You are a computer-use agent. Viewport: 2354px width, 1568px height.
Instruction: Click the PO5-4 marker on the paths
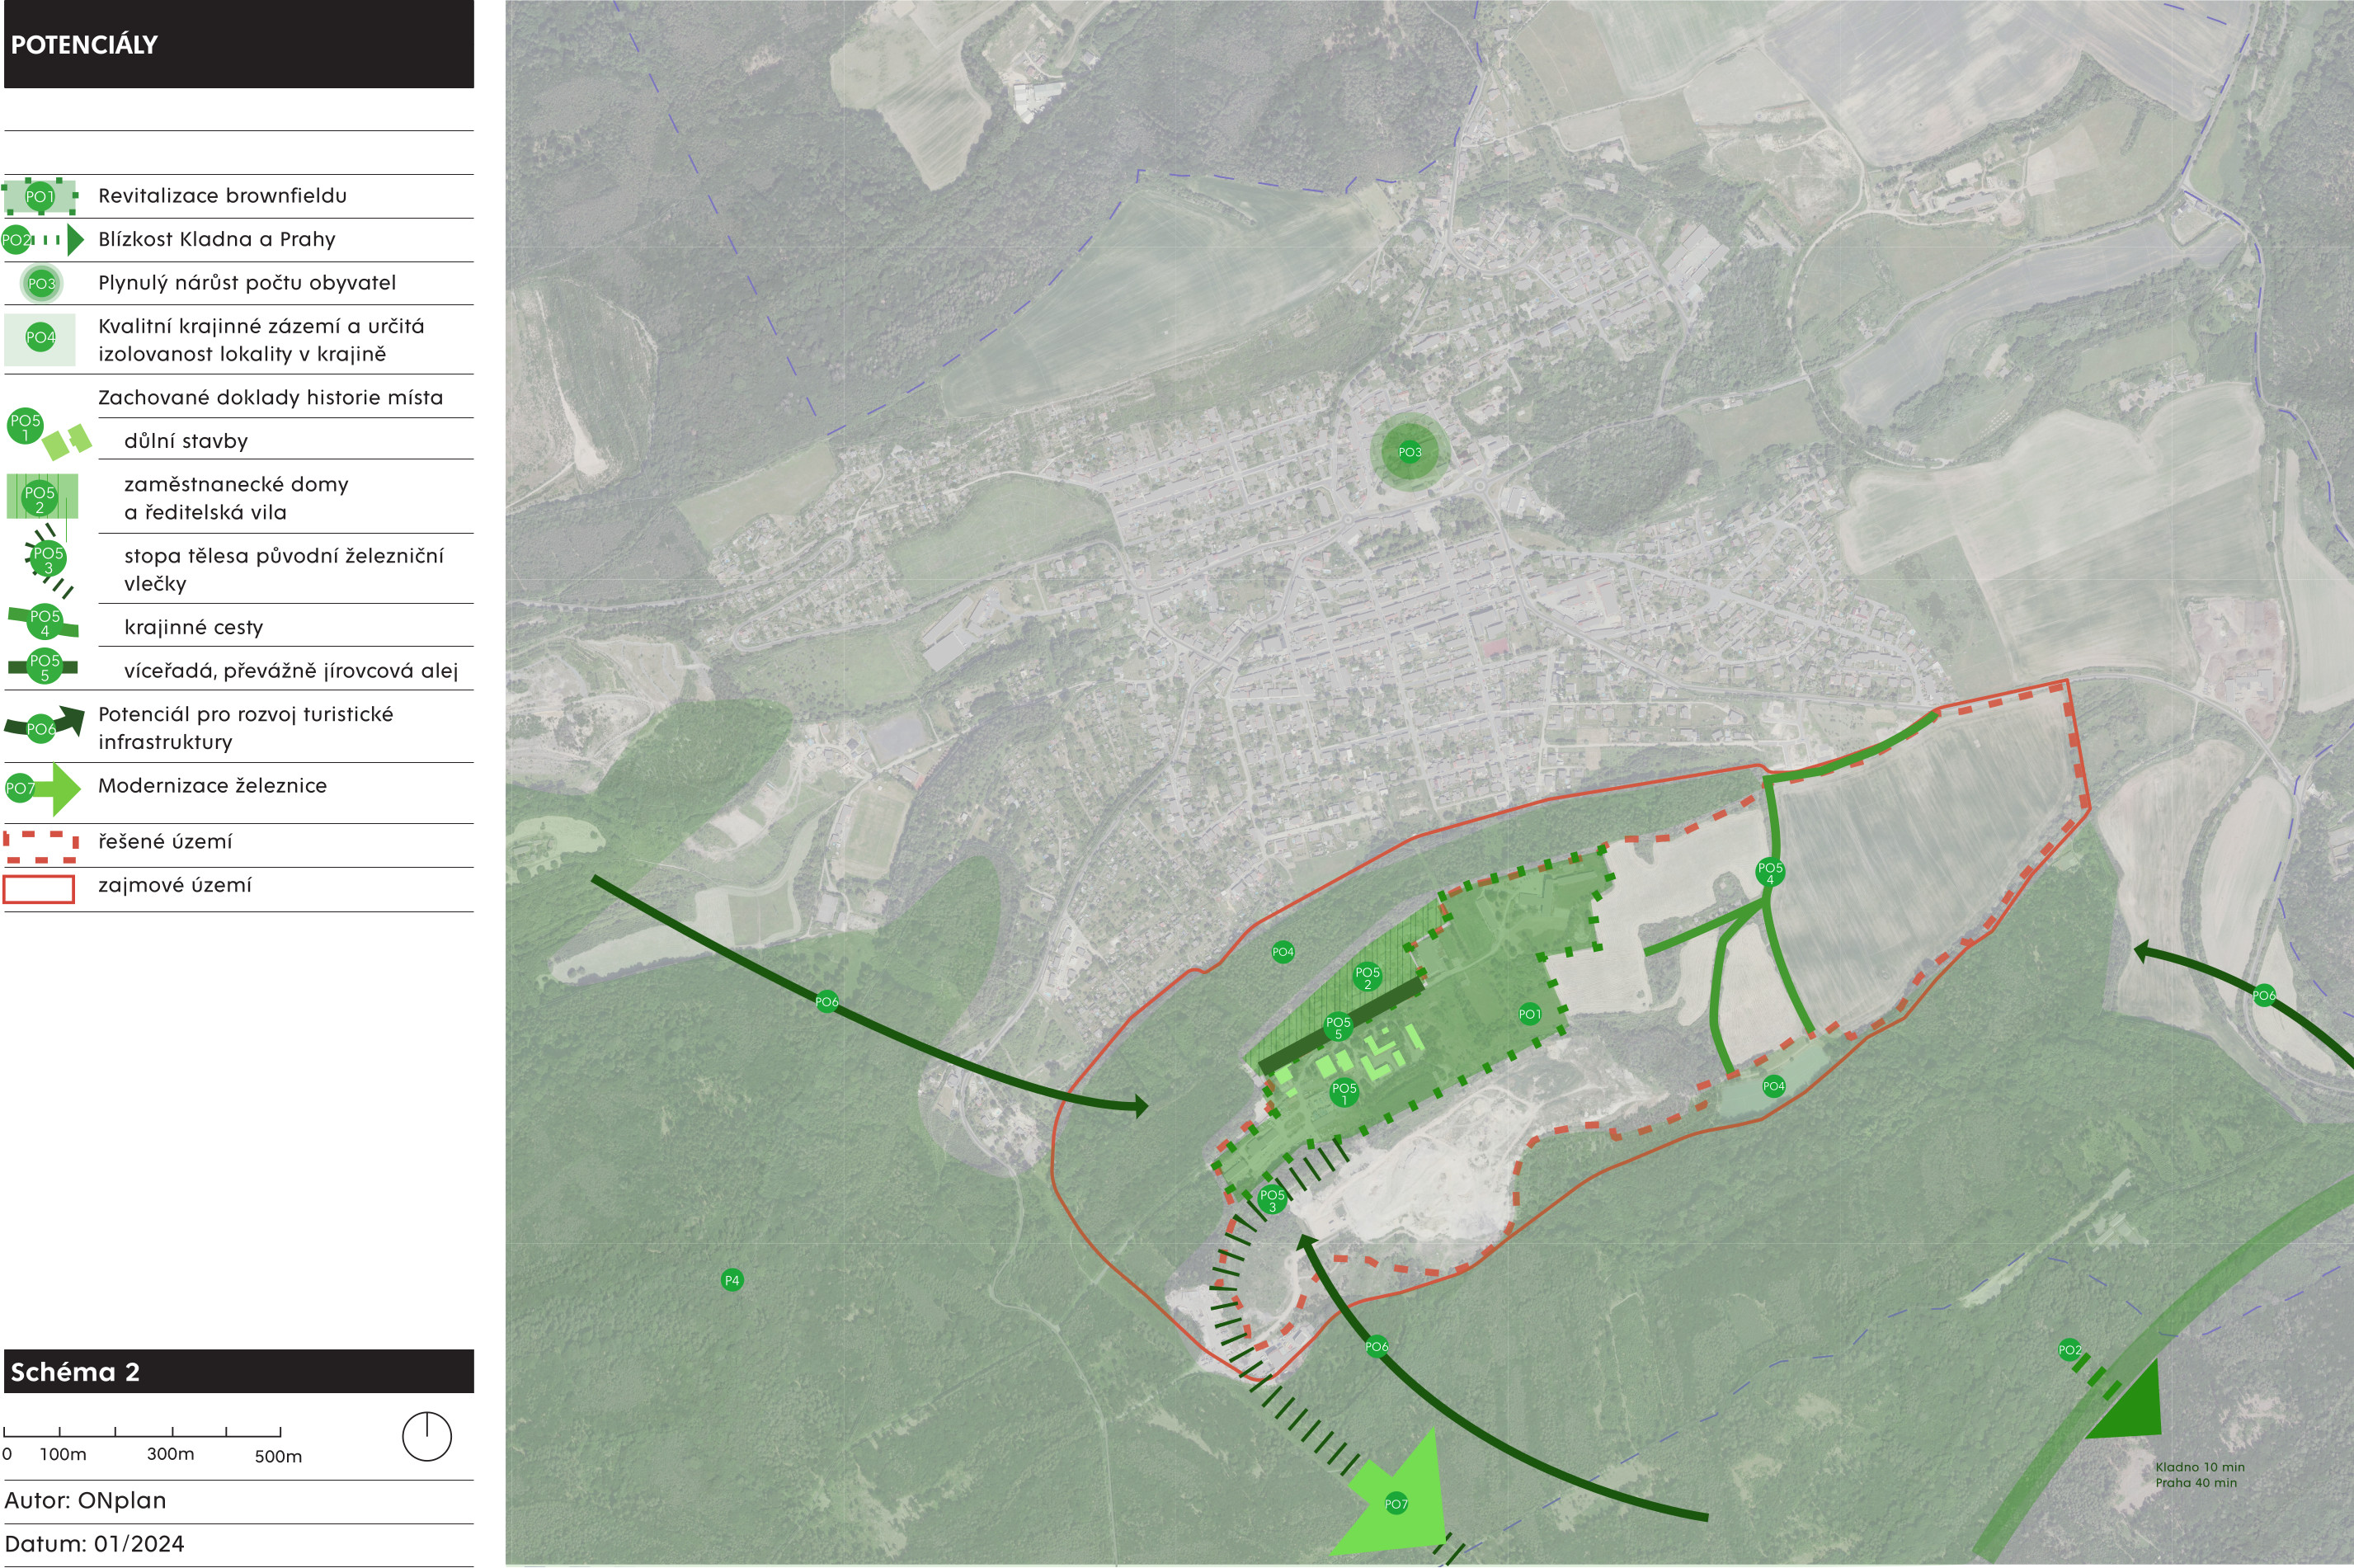[x=1770, y=872]
